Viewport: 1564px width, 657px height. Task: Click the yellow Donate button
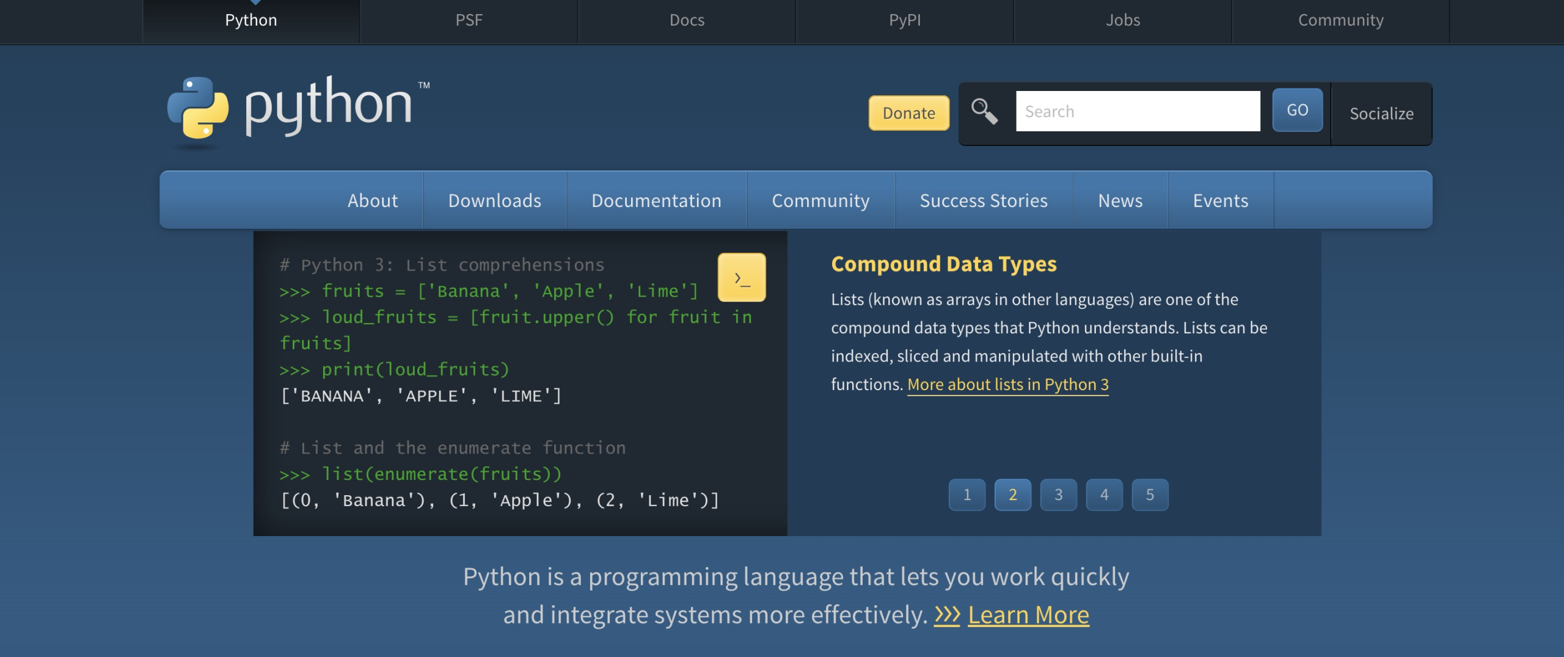(909, 113)
